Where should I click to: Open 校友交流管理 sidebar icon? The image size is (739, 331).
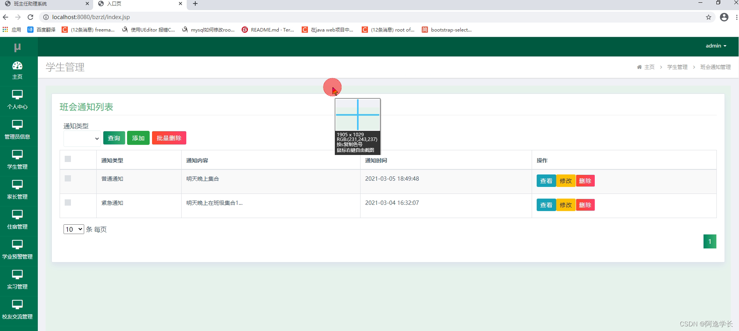pyautogui.click(x=17, y=305)
